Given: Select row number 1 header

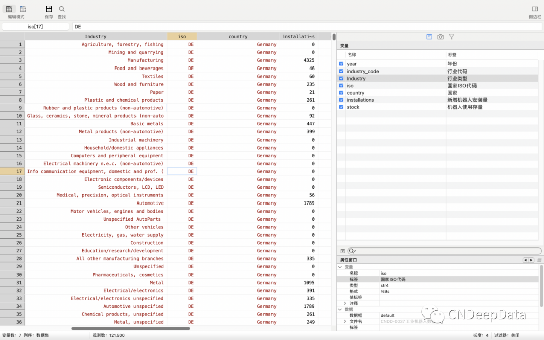Looking at the screenshot, I should (13, 44).
